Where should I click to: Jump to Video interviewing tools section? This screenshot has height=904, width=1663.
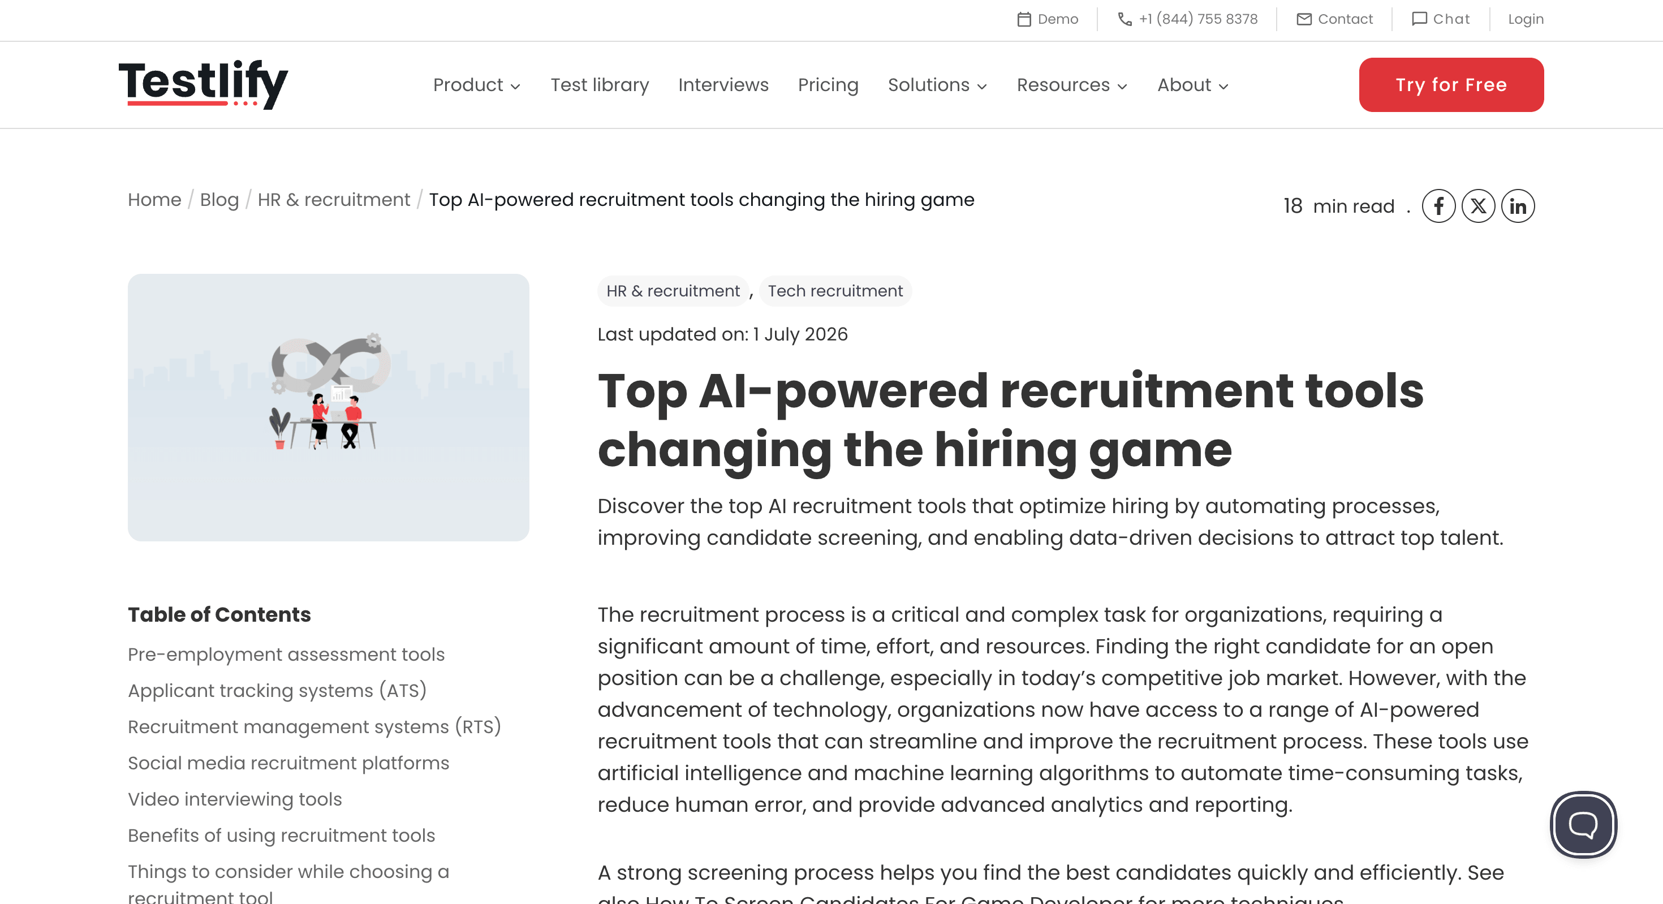click(x=235, y=799)
